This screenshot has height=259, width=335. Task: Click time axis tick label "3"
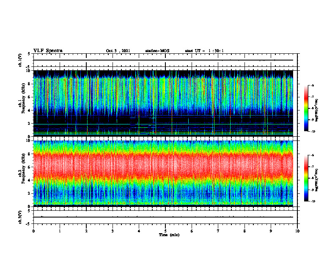[x=113, y=231]
